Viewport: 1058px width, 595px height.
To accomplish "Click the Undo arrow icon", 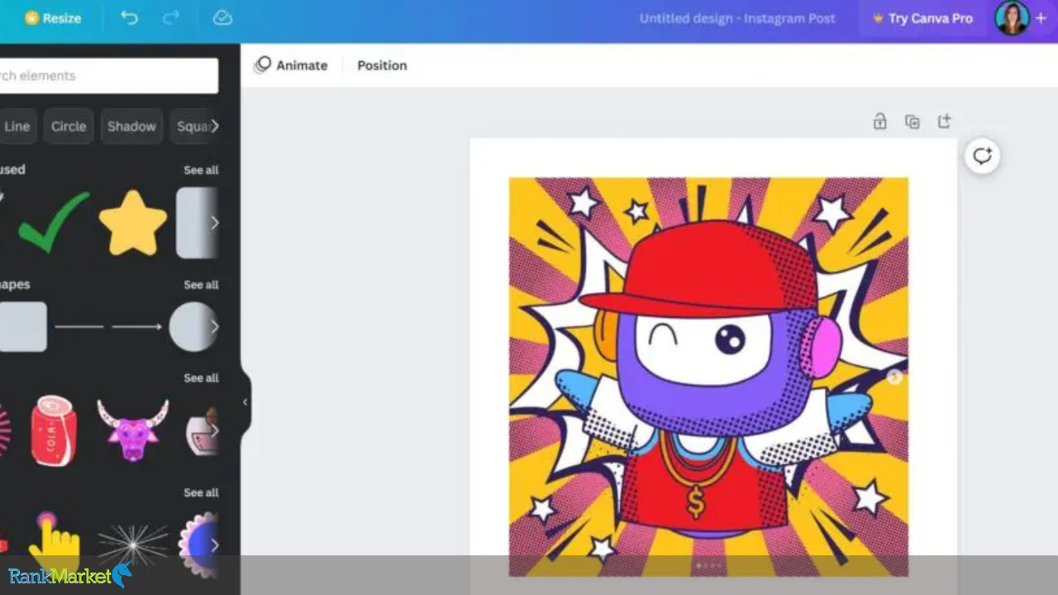I will 129,18.
